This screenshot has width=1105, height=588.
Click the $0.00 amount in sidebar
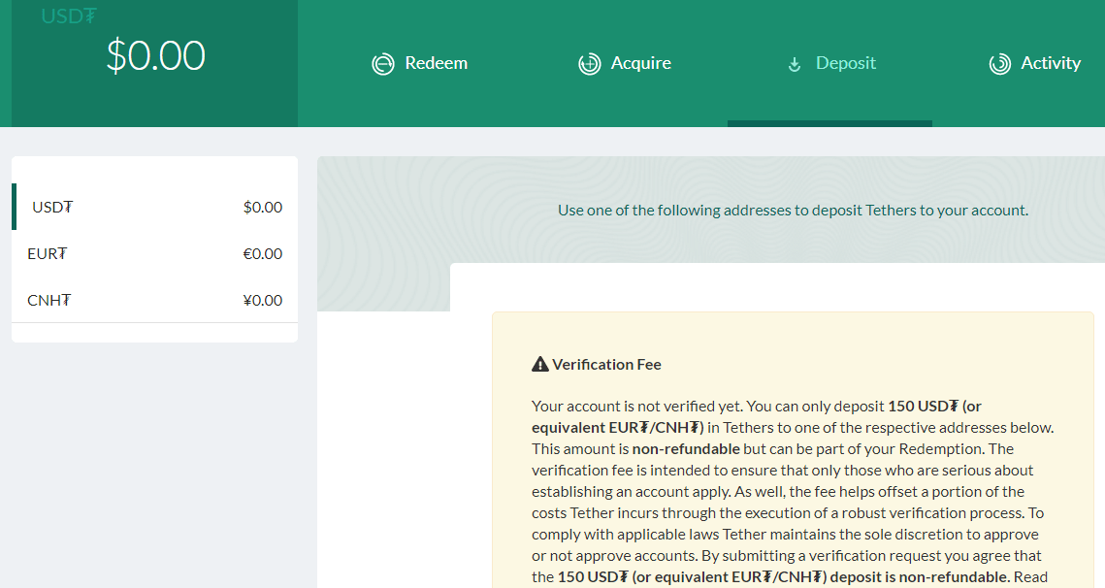point(263,207)
